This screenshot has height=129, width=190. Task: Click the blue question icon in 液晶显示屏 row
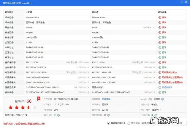tap(160, 88)
